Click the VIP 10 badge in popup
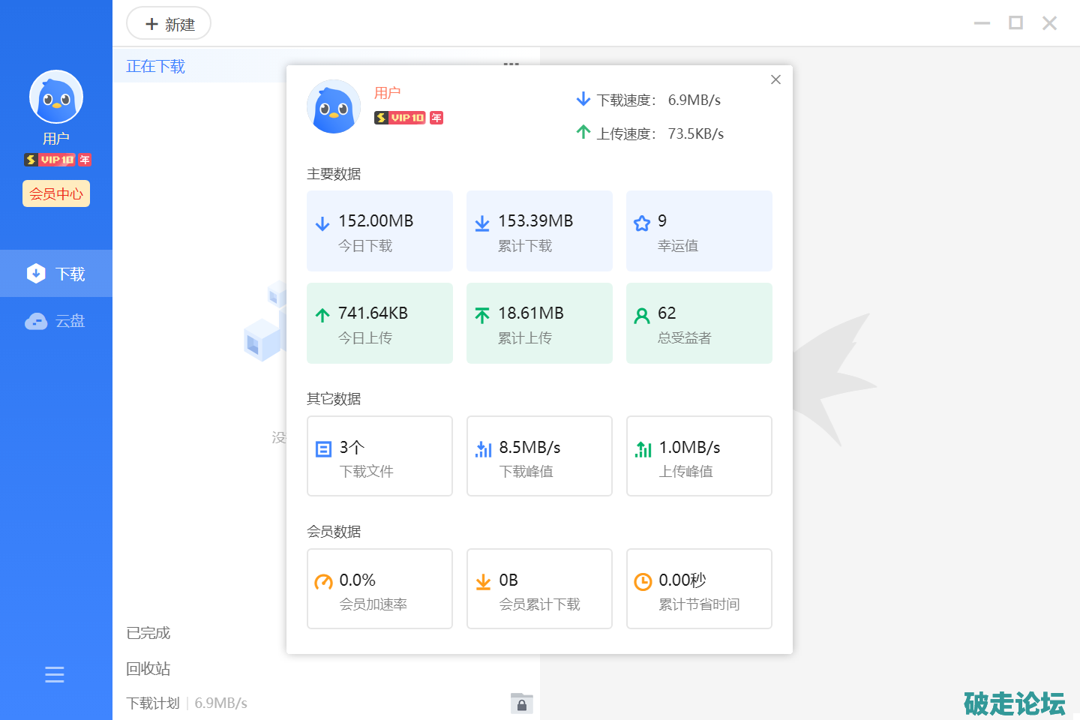Image resolution: width=1080 pixels, height=720 pixels. click(x=400, y=118)
